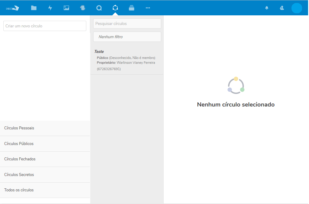Click the fourth app icon in top bar, right of Gallery
Viewport: 309px width, 204px height.
tap(83, 8)
